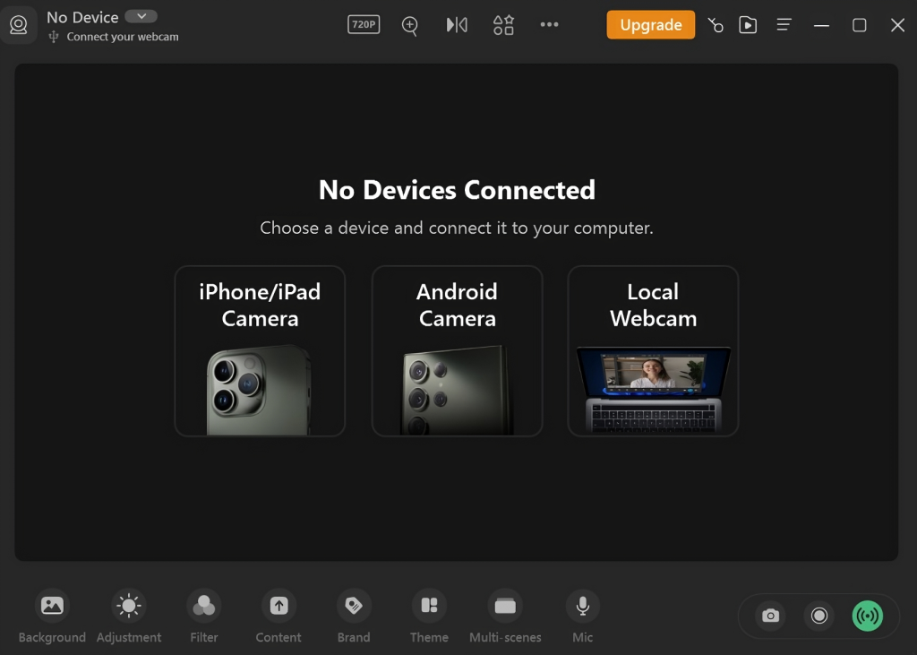Screen dimensions: 917x655
Task: Click the No Device label
Action: 82,18
